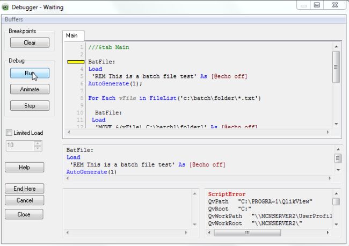Open Help for the debugger

24,168
